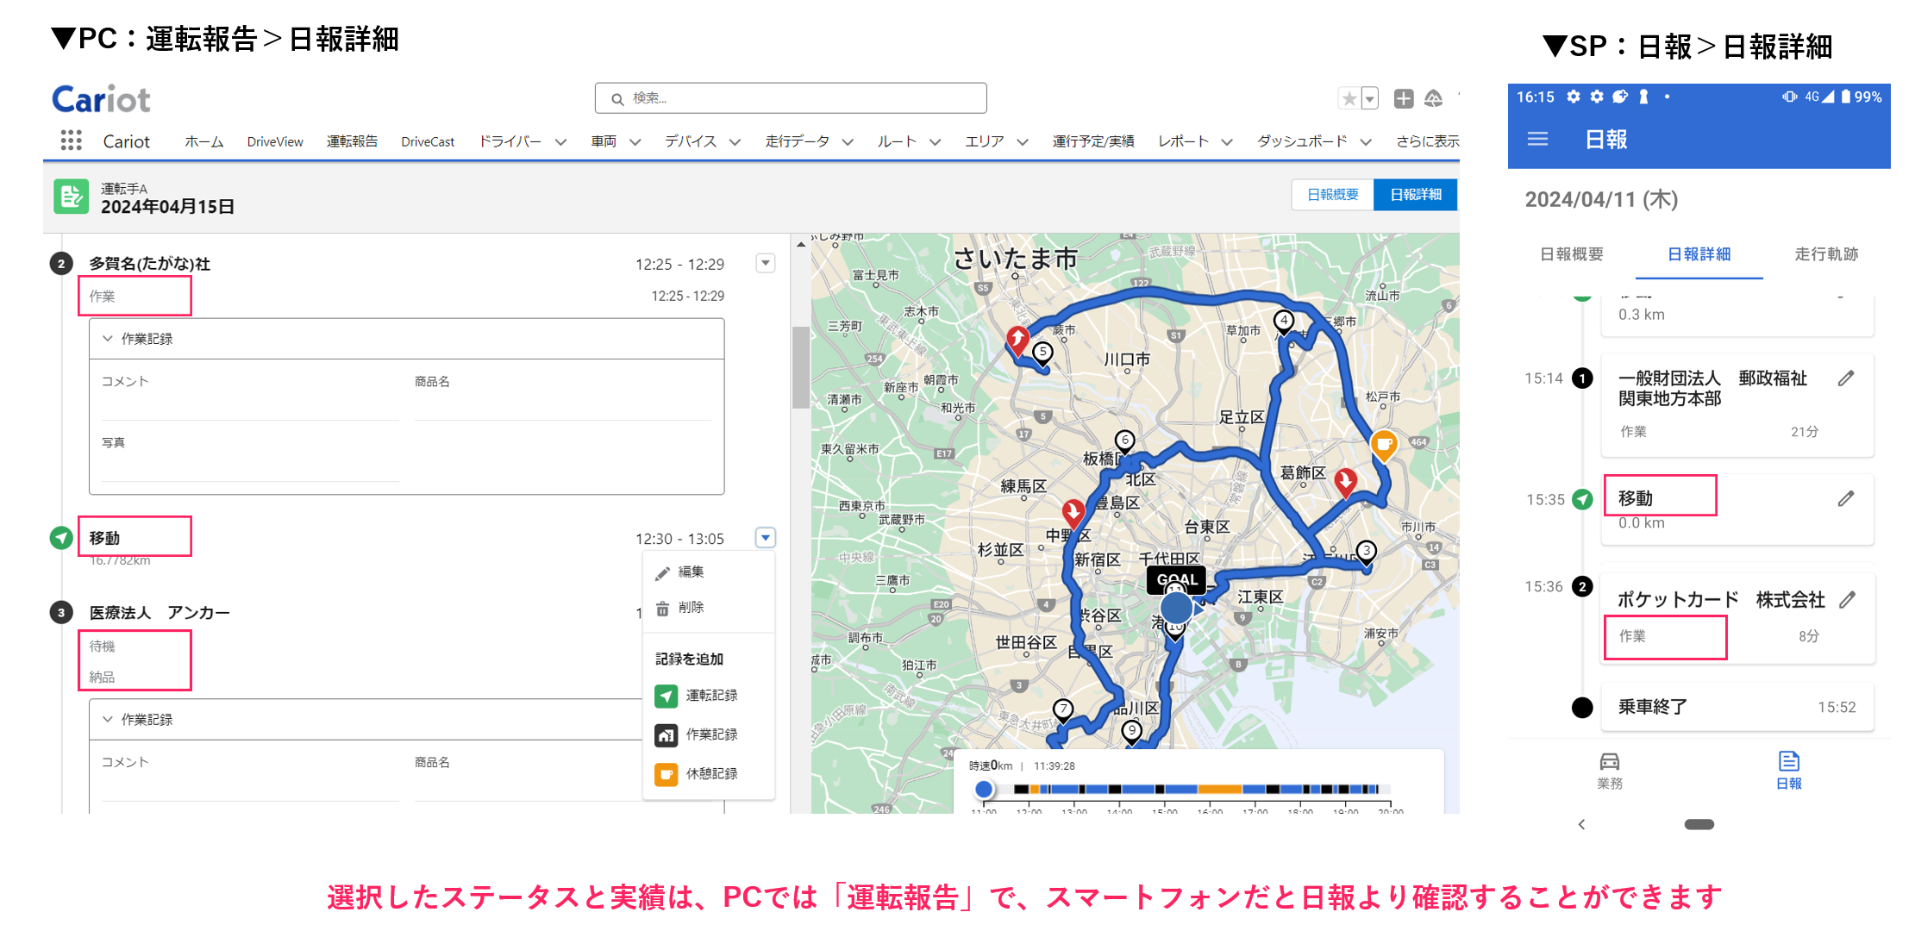Click map marker number 4
Viewport: 1915px width, 931px height.
1284,322
